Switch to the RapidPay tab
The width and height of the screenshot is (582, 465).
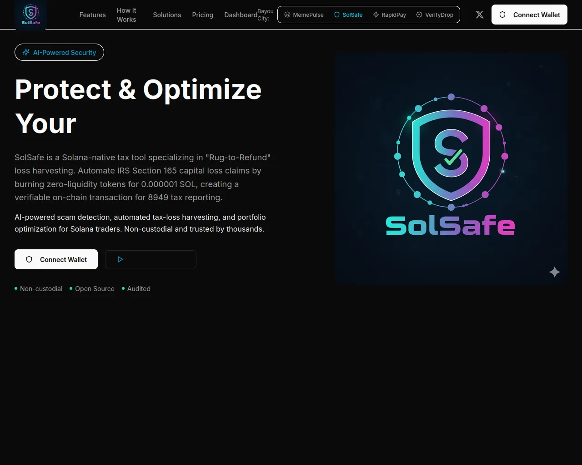[x=390, y=15]
